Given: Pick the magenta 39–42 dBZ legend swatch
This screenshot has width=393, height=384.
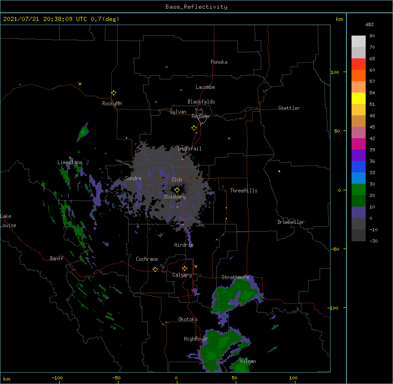Looking at the screenshot, I should tap(358, 144).
